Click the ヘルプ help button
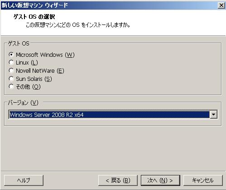The image size is (226, 190). click(x=24, y=180)
